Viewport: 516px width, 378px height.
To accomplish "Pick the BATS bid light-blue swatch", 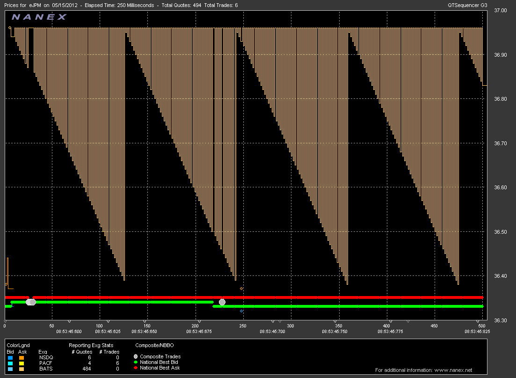I will pos(10,369).
